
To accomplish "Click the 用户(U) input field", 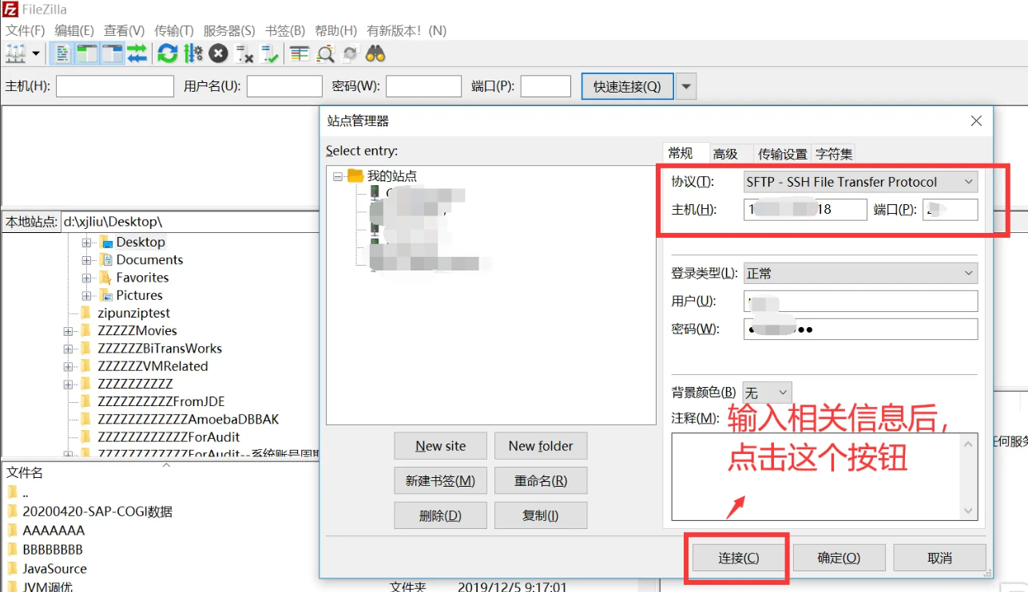I will (860, 302).
